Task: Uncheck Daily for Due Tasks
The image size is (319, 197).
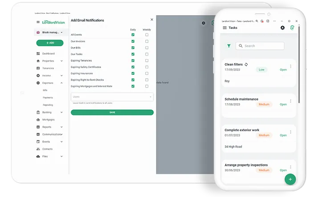Action: coord(133,54)
